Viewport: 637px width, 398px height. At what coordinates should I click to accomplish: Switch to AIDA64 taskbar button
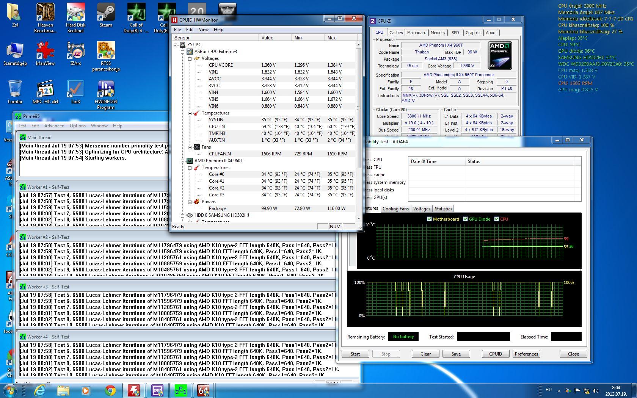(x=204, y=390)
